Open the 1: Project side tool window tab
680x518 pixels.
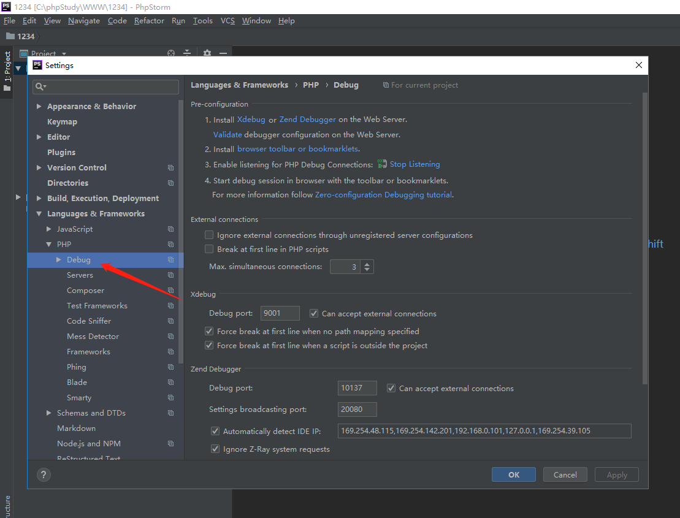coord(7,72)
